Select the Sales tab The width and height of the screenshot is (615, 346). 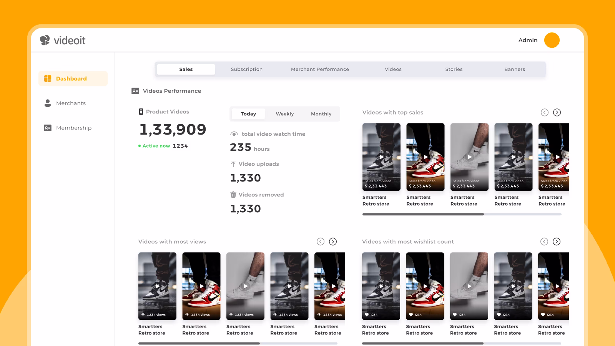click(186, 69)
